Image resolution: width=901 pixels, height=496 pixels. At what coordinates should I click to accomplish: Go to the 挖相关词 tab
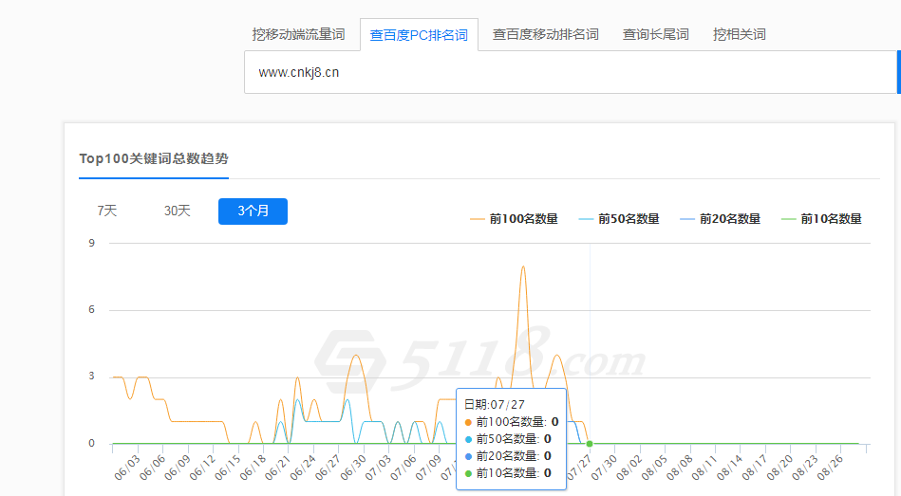click(739, 34)
